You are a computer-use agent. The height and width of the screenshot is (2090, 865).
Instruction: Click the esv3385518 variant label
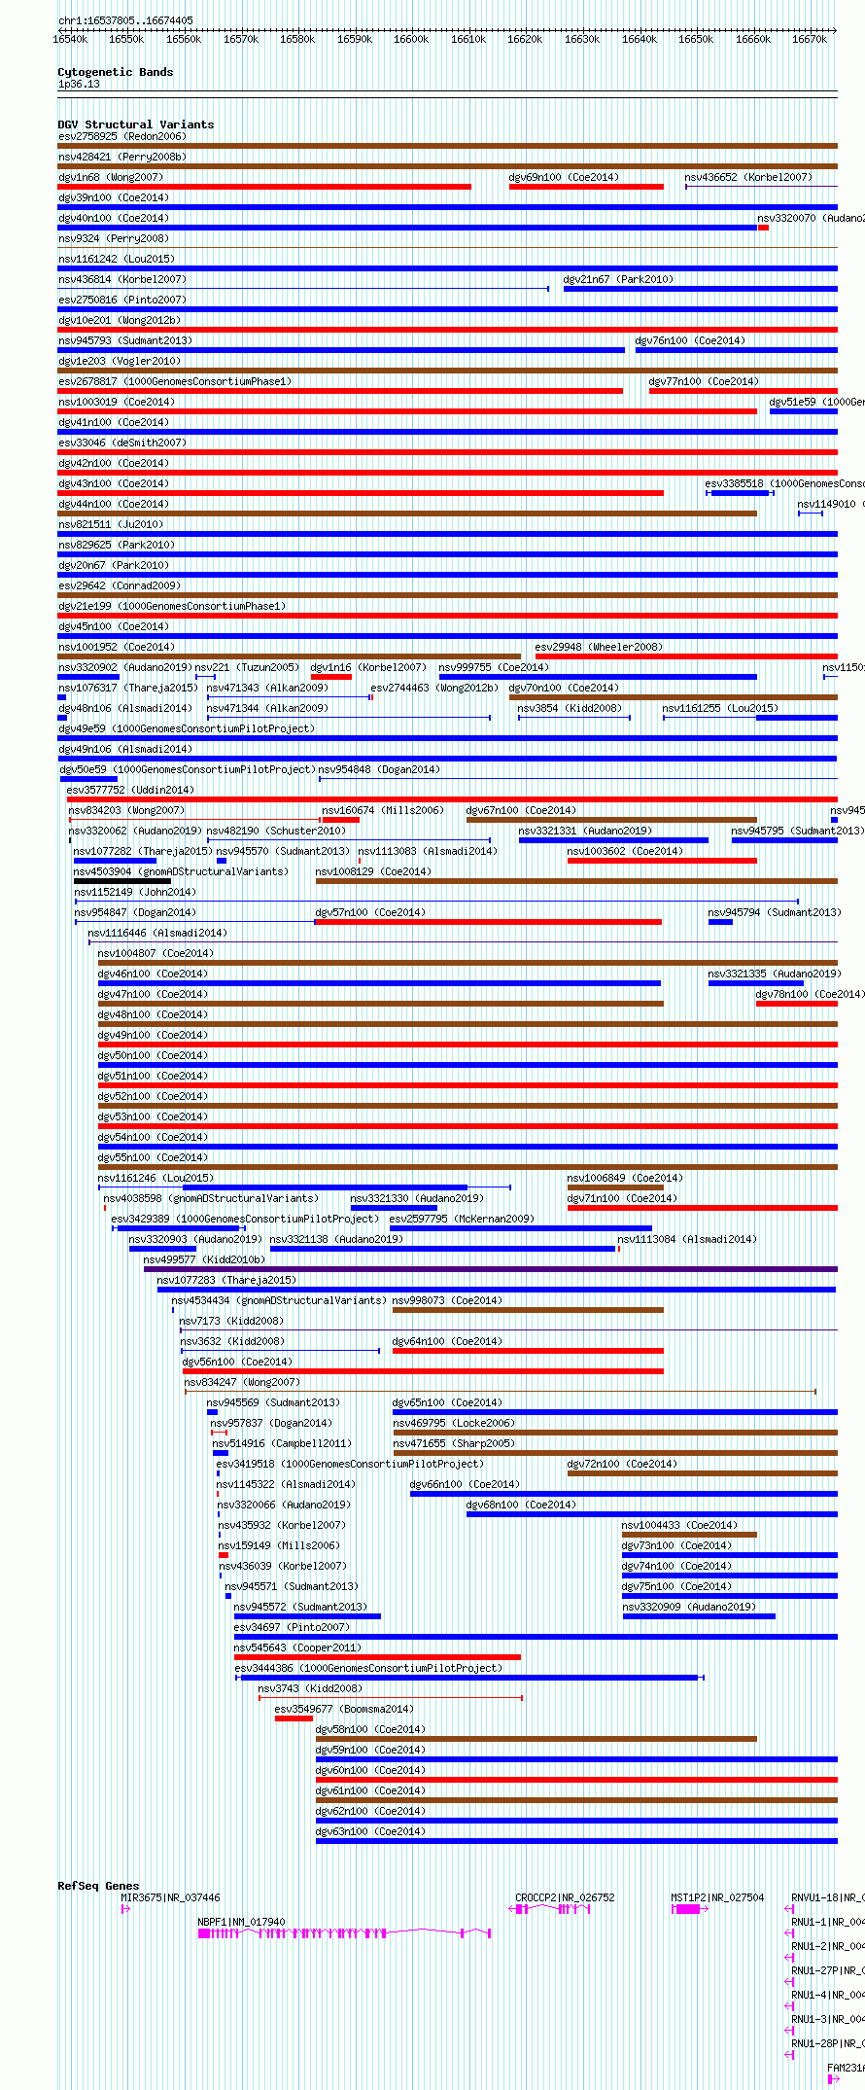pyautogui.click(x=784, y=484)
